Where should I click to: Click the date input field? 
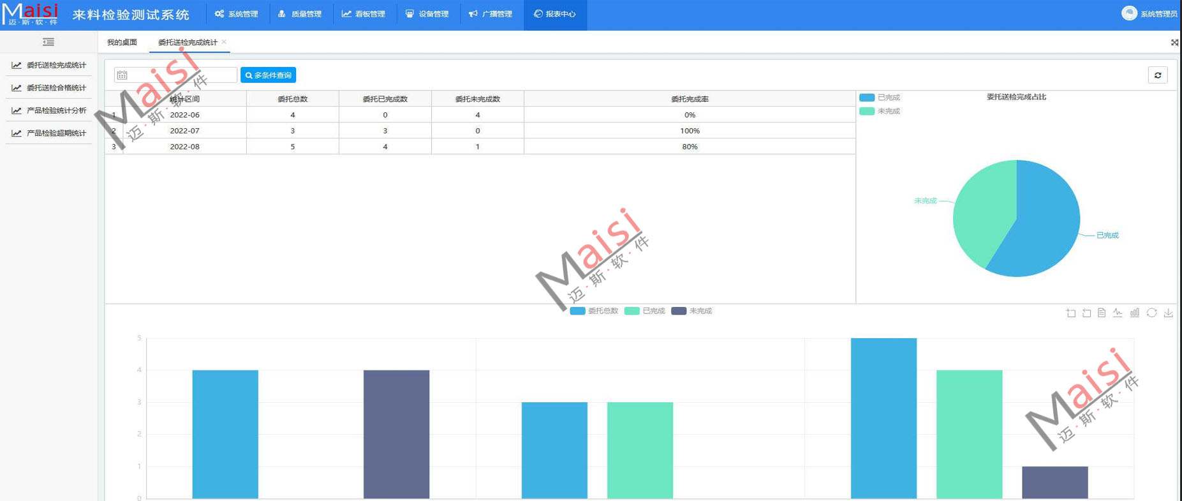[175, 75]
